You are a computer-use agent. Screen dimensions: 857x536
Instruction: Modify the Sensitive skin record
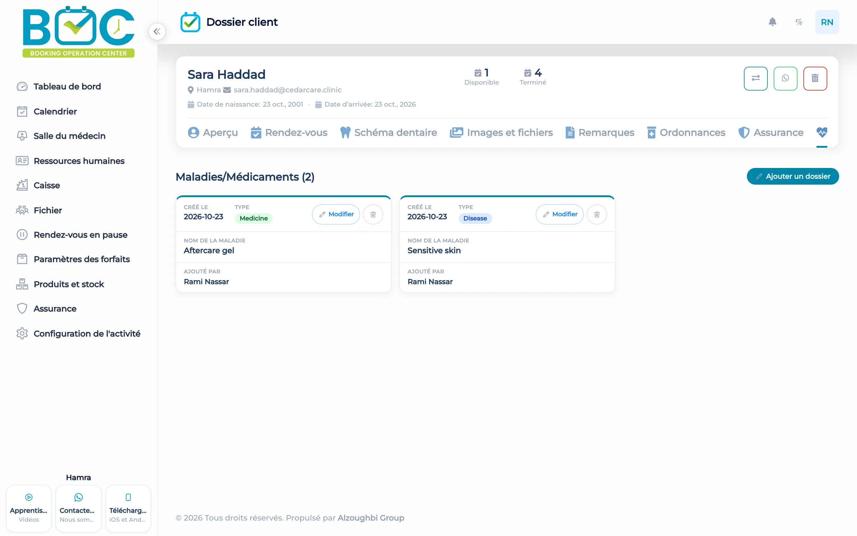coord(559,214)
